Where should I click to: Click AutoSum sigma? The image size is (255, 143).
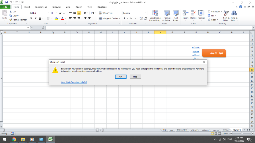(x=209, y=11)
